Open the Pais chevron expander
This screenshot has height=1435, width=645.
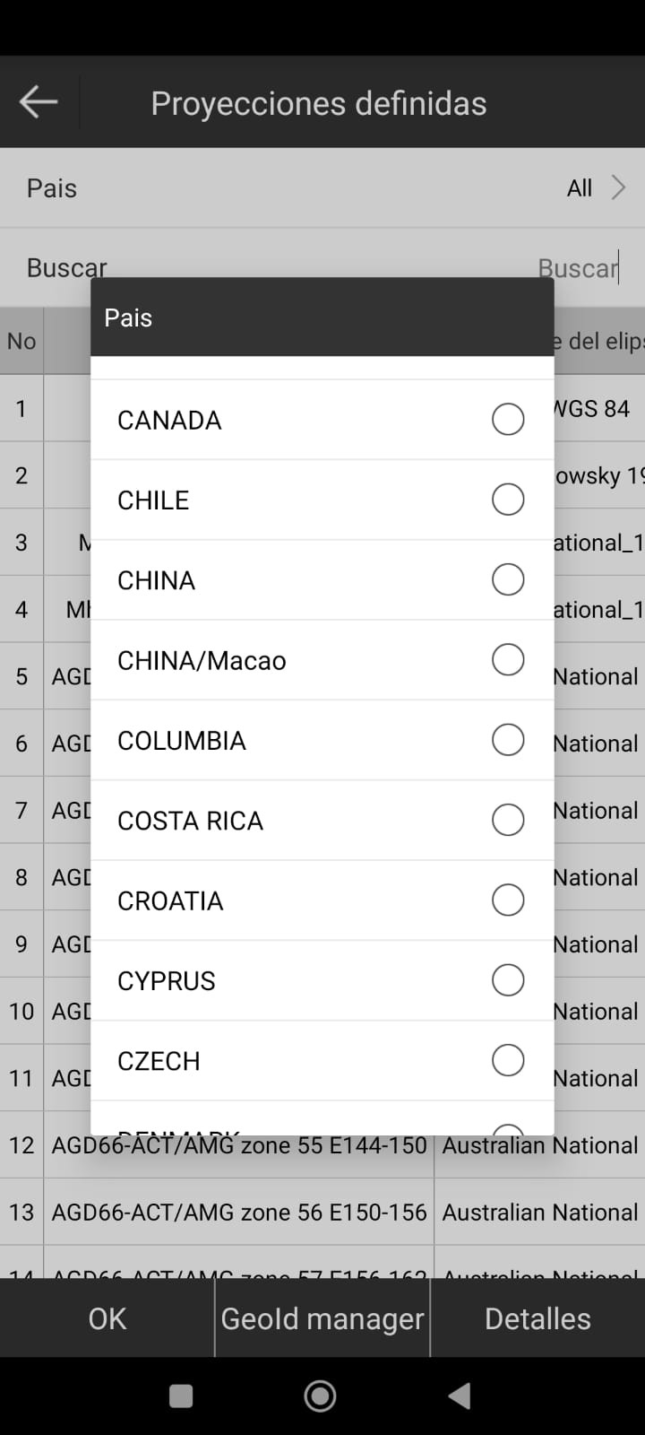pos(618,187)
